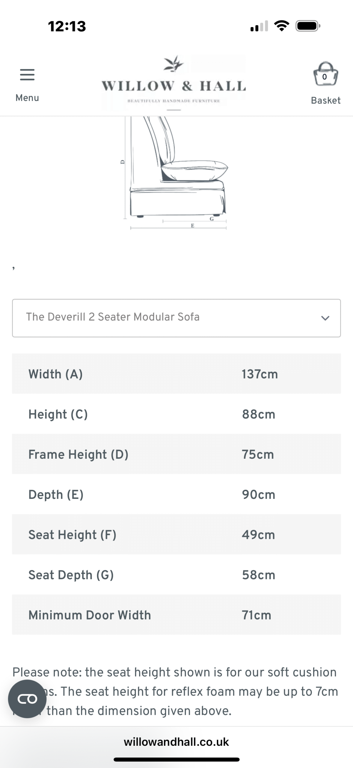
Task: Tap the 12:13 clock in status bar
Action: click(67, 26)
